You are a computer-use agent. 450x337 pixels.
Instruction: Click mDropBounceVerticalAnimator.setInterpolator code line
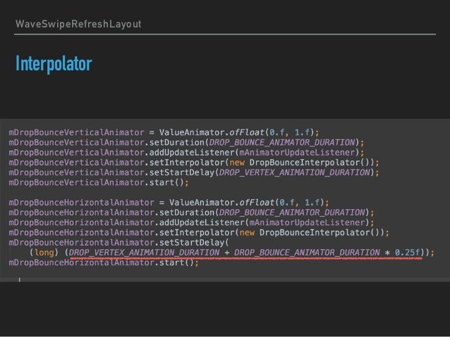pyautogui.click(x=194, y=163)
